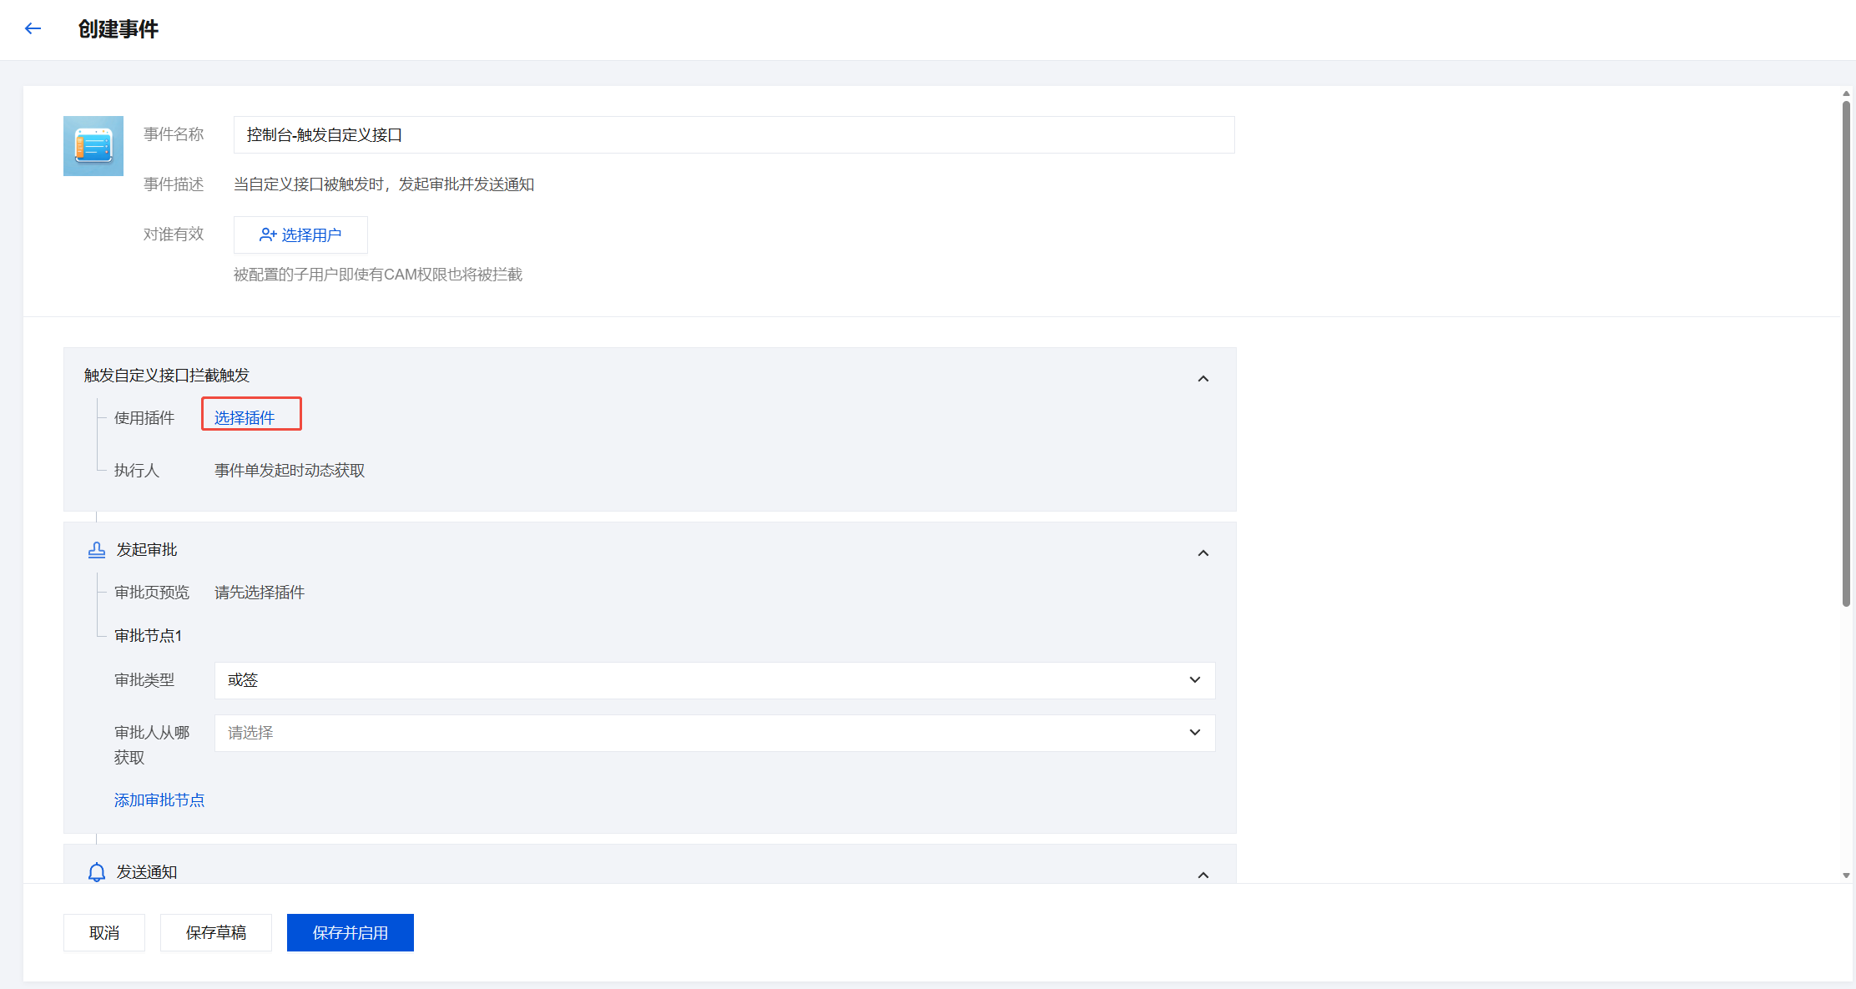
Task: Collapse the 触发自定义接口拦截触发 section
Action: point(1203,379)
